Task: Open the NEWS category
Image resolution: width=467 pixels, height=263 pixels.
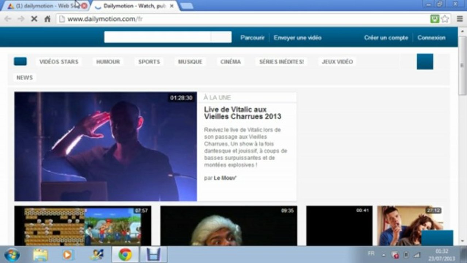Action: tap(24, 77)
